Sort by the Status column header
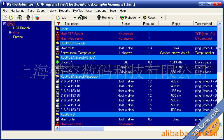Viewport: 224px width, 140px height. click(x=125, y=24)
